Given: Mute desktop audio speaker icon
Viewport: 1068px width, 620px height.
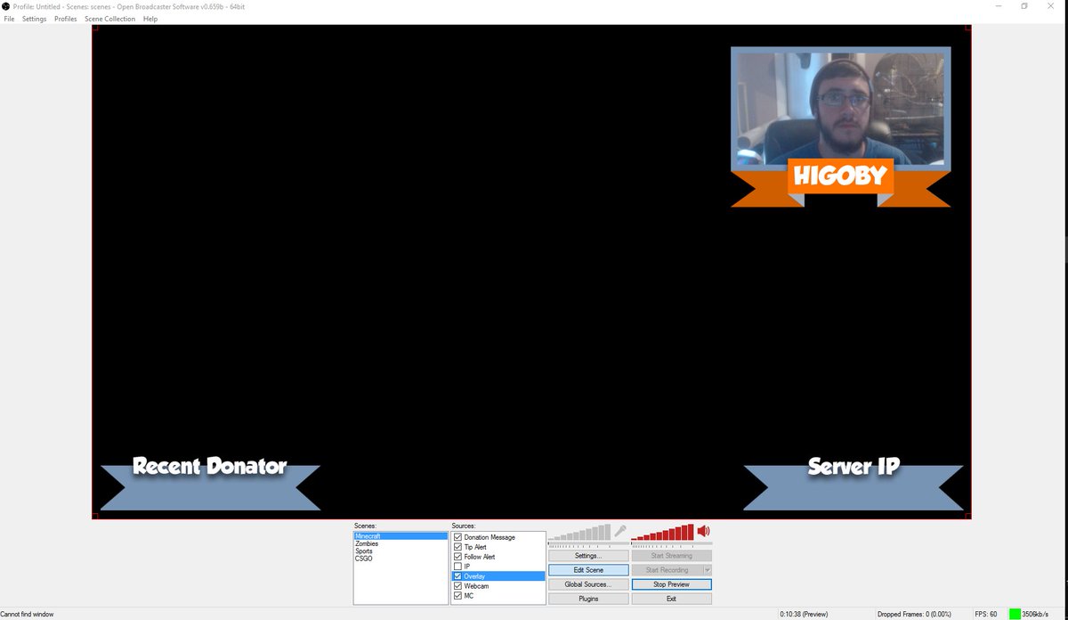Looking at the screenshot, I should point(703,531).
